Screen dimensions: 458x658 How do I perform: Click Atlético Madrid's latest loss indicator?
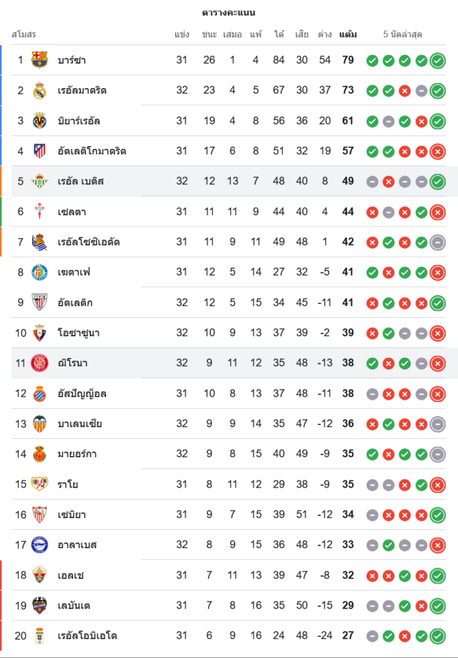point(438,151)
